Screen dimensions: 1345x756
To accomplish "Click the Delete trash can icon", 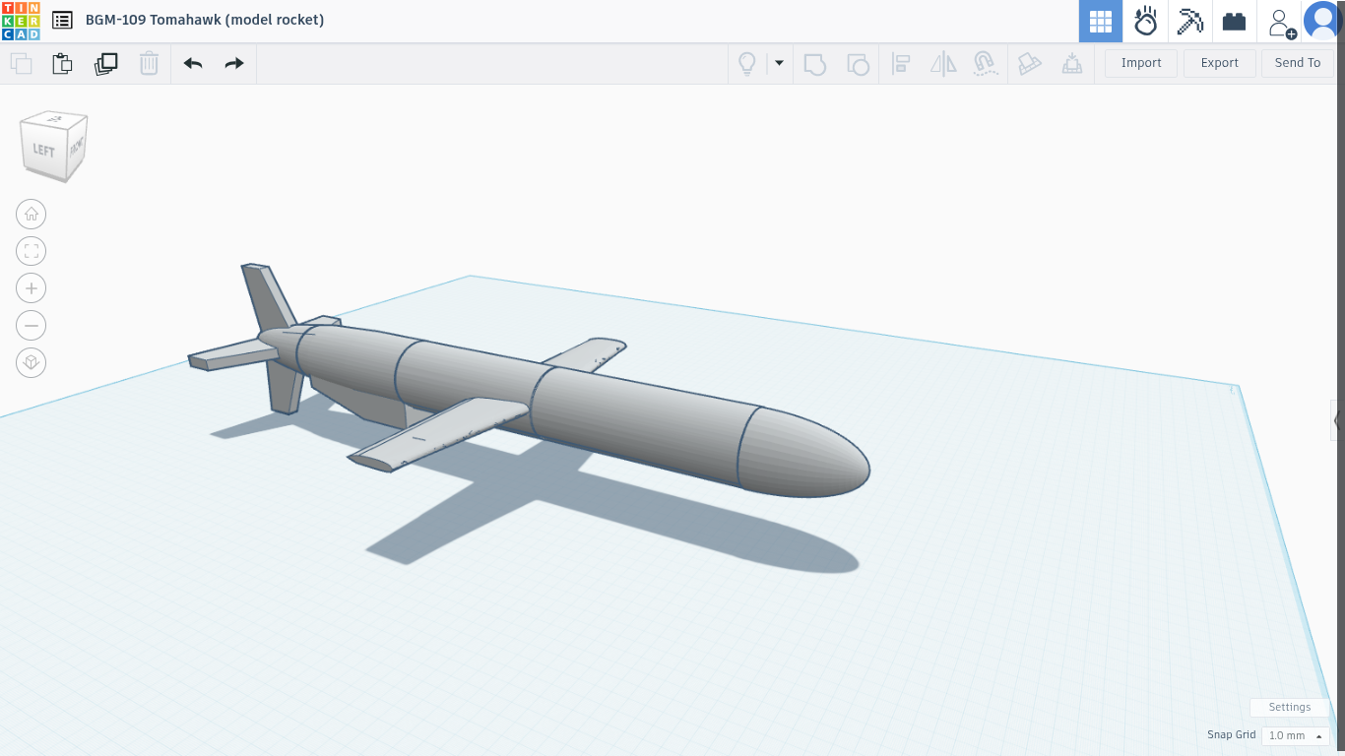I will point(149,64).
